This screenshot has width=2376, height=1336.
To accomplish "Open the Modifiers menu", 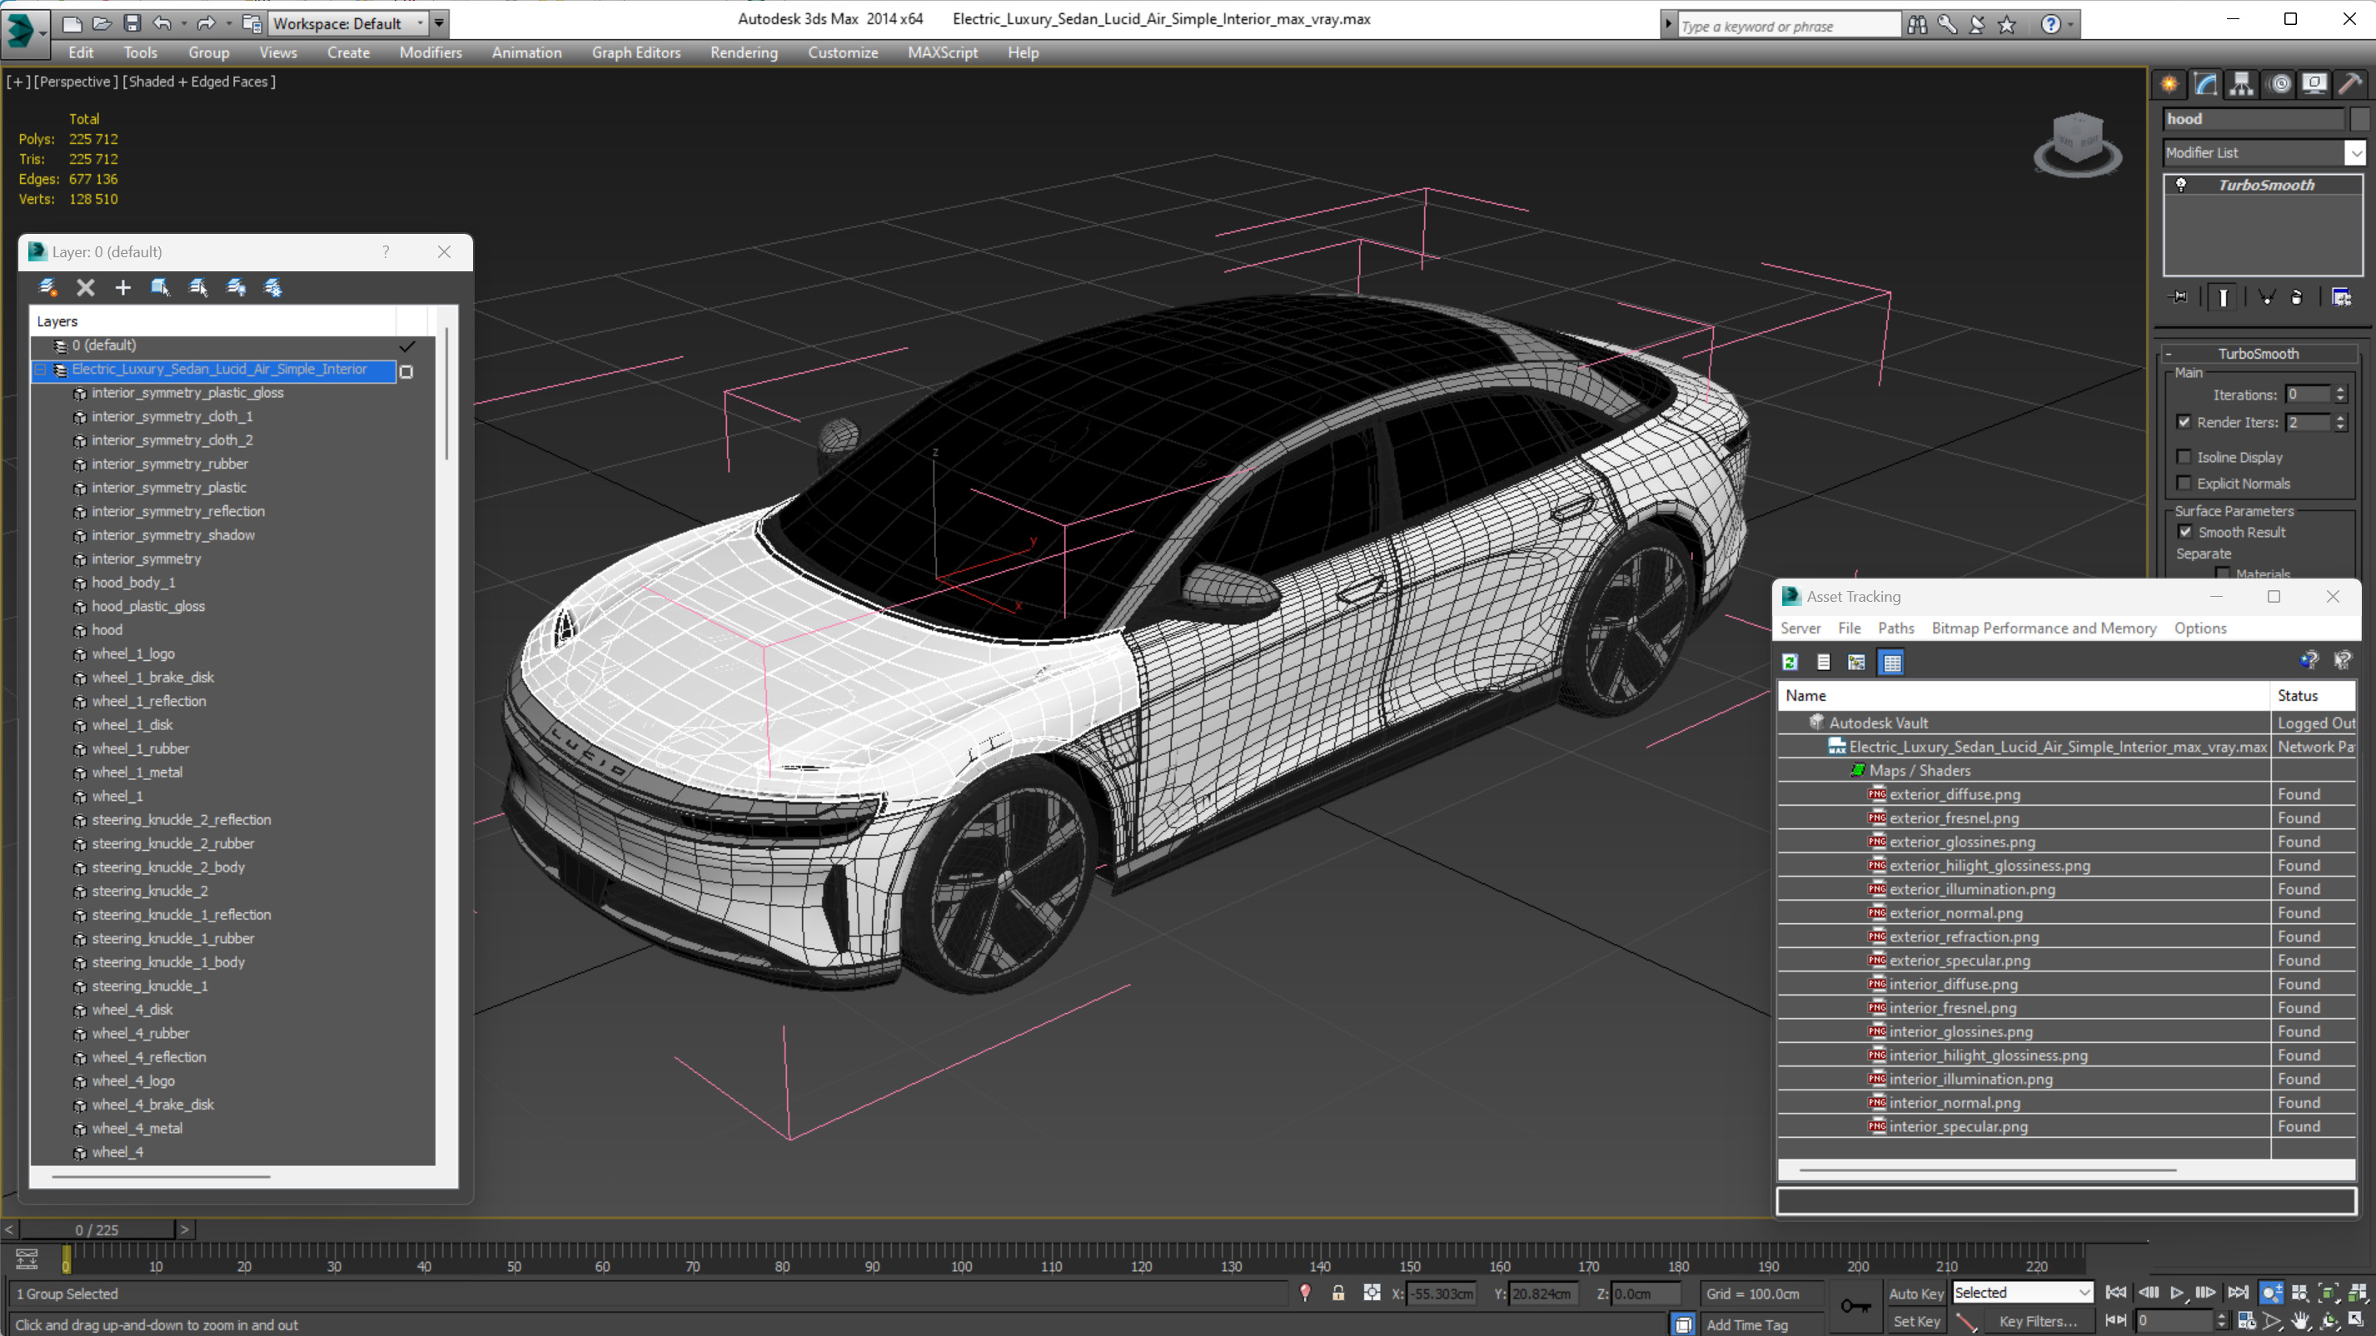I will (430, 52).
